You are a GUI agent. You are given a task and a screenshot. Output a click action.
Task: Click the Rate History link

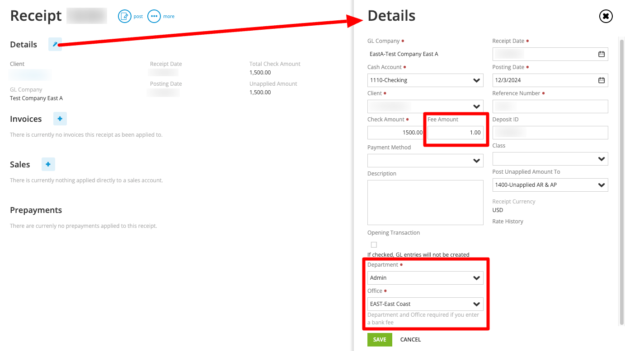pyautogui.click(x=508, y=222)
